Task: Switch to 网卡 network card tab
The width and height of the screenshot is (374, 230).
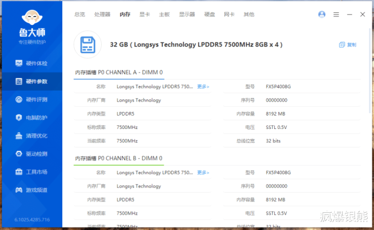Action: [229, 15]
